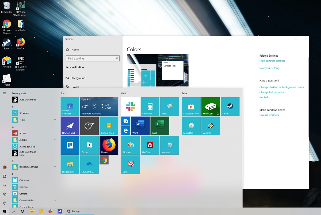Click the Find a setting search box

tap(93, 58)
